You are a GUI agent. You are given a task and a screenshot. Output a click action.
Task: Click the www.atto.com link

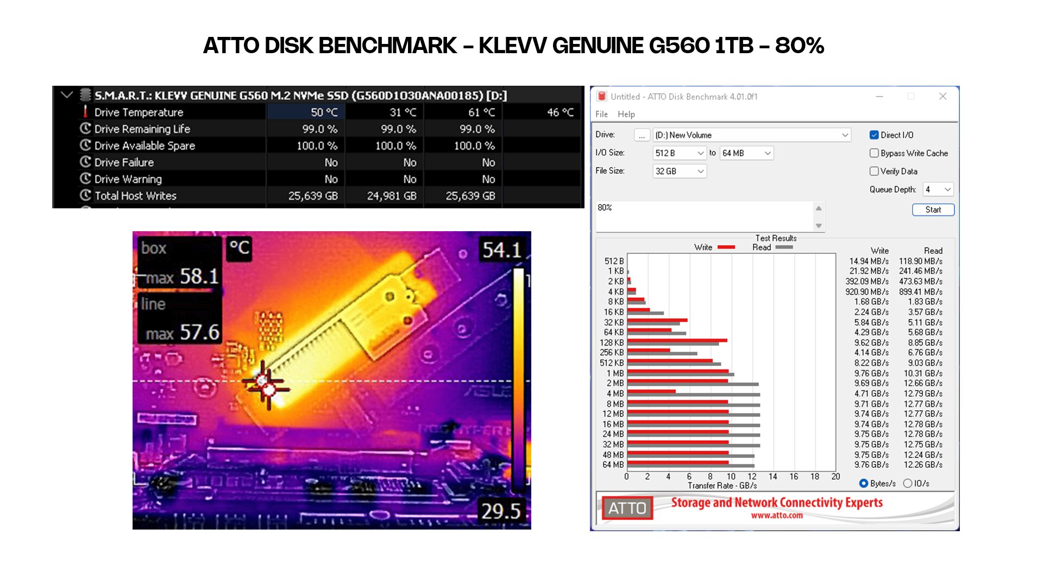click(x=777, y=515)
